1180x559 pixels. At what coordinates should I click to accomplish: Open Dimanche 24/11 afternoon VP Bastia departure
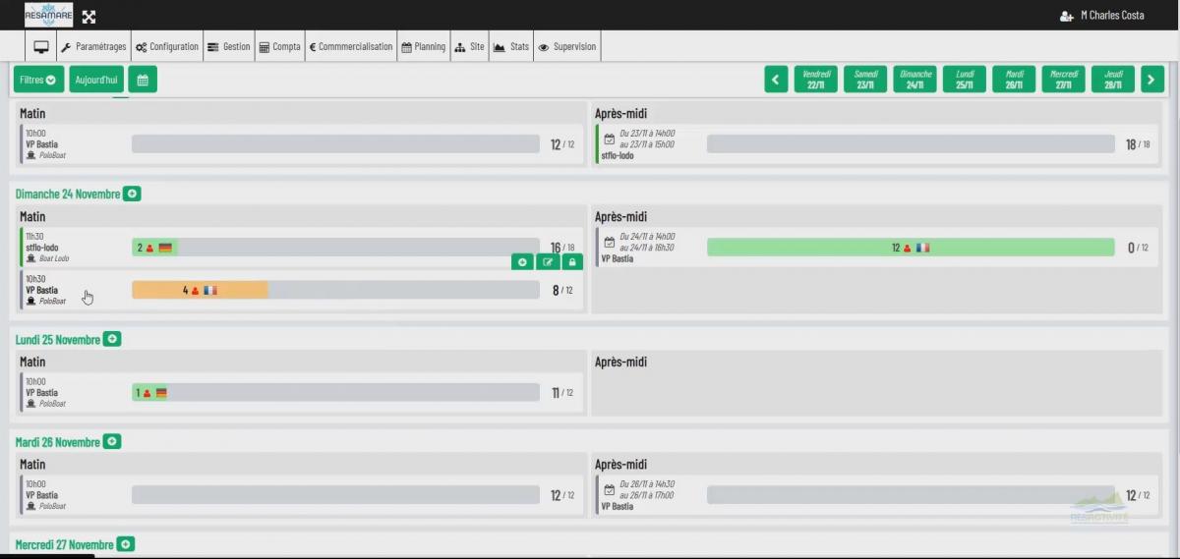pyautogui.click(x=876, y=248)
